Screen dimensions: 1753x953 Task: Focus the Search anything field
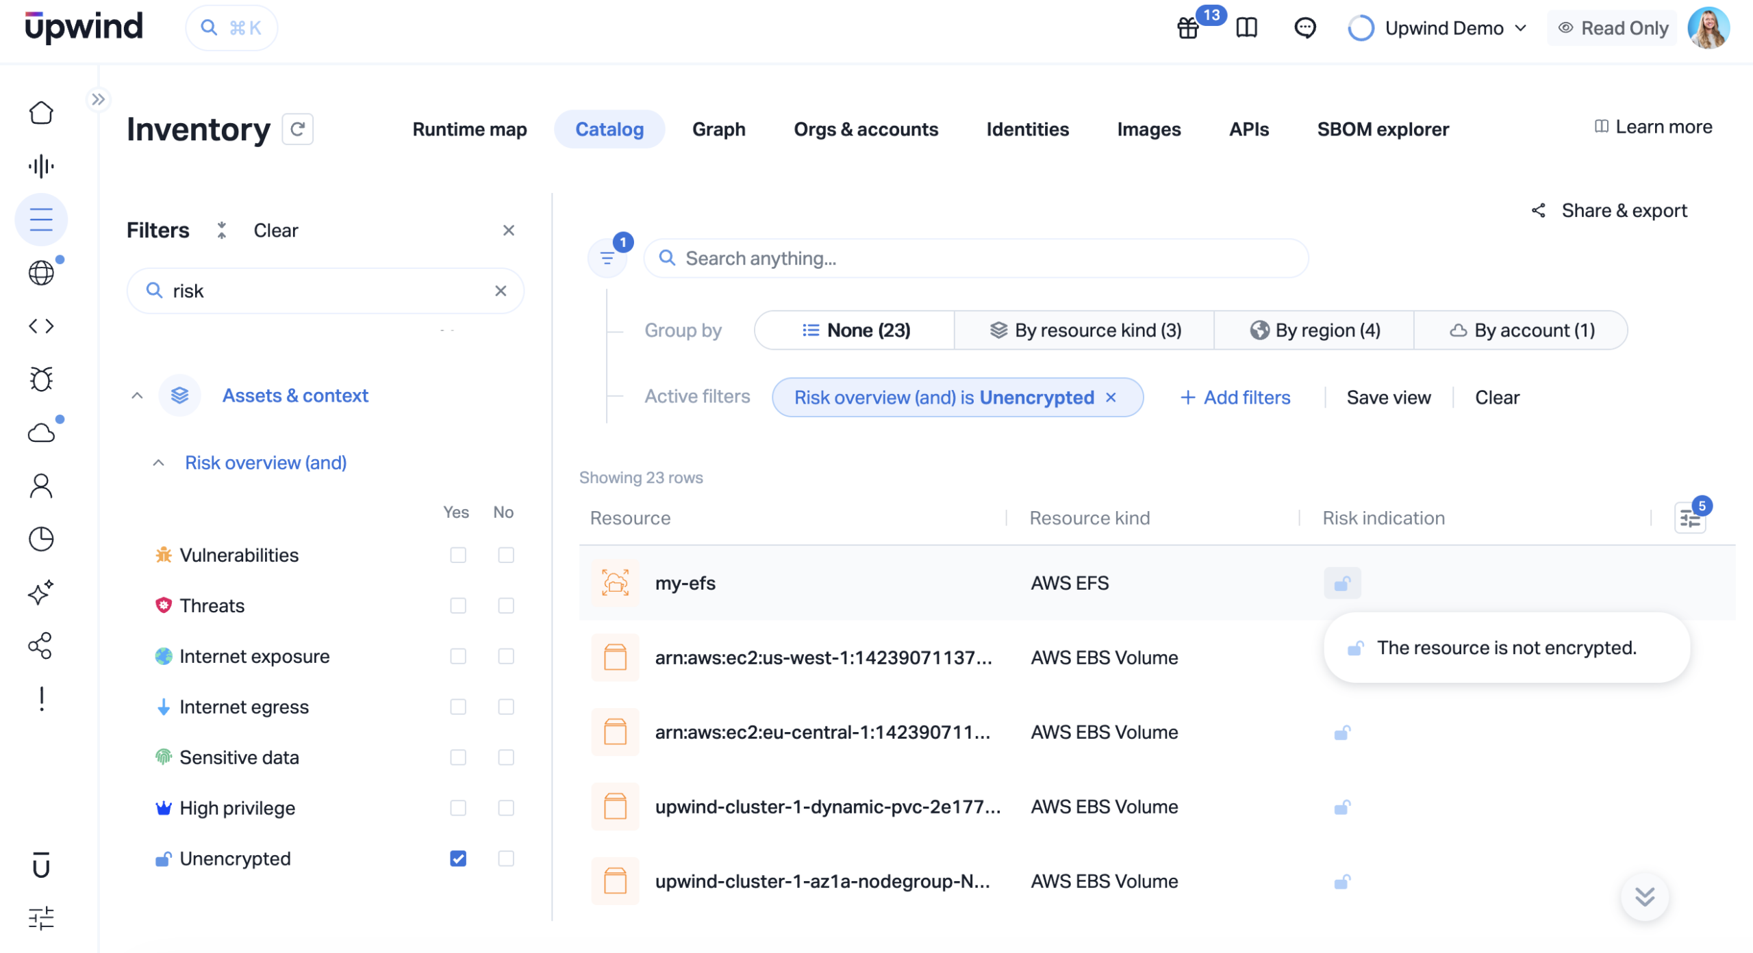(976, 258)
